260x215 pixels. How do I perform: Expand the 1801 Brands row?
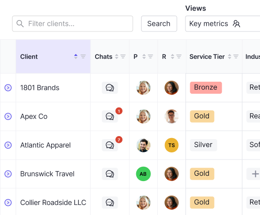(8, 88)
